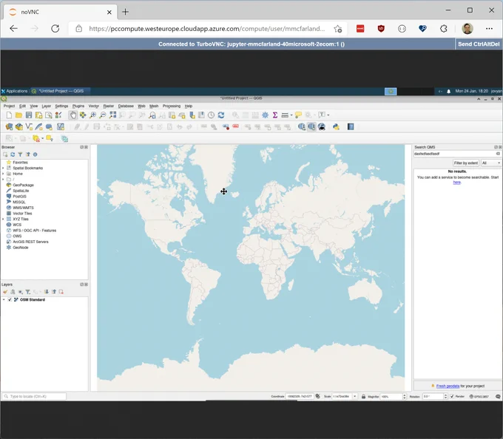Adjust Rotation spinner arrows

(x=445, y=396)
